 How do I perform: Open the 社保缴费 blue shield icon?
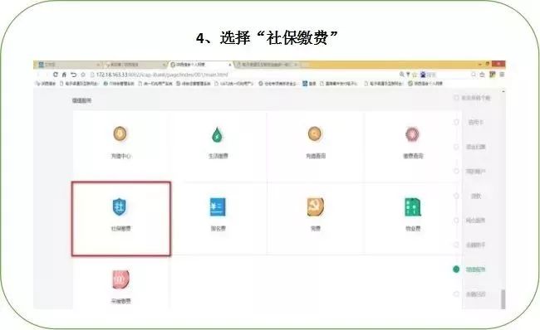tap(119, 207)
